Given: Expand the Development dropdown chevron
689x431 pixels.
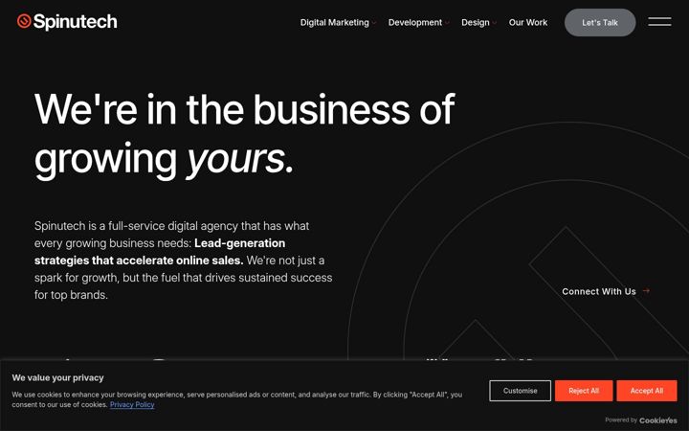Looking at the screenshot, I should tap(447, 23).
